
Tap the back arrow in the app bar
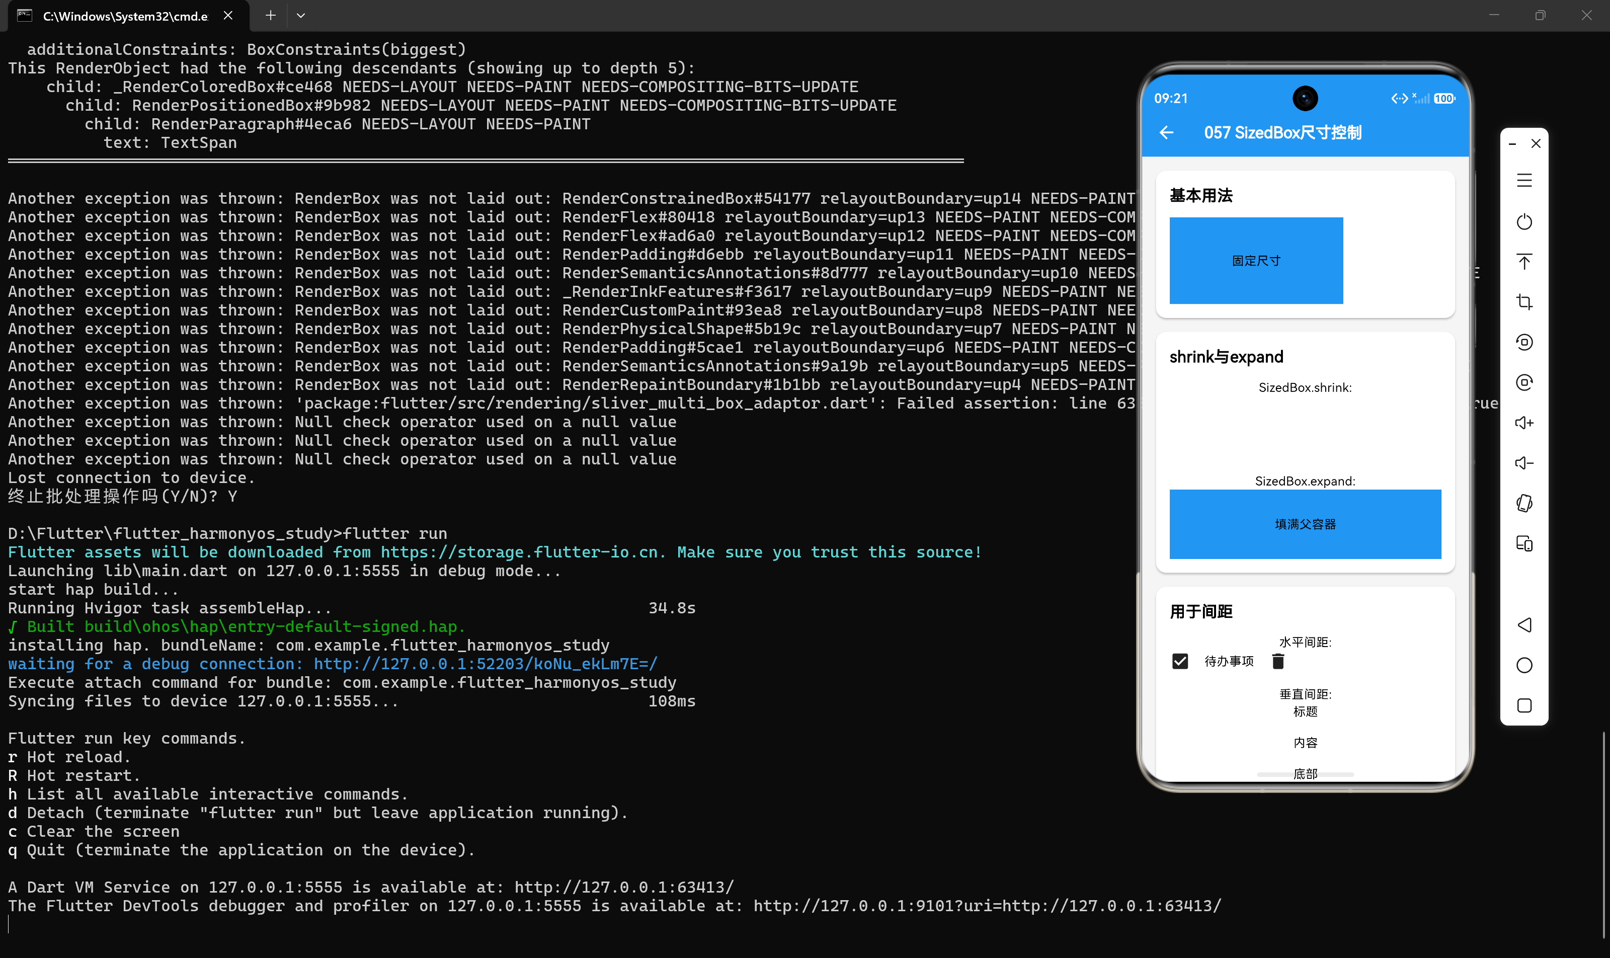[1167, 132]
